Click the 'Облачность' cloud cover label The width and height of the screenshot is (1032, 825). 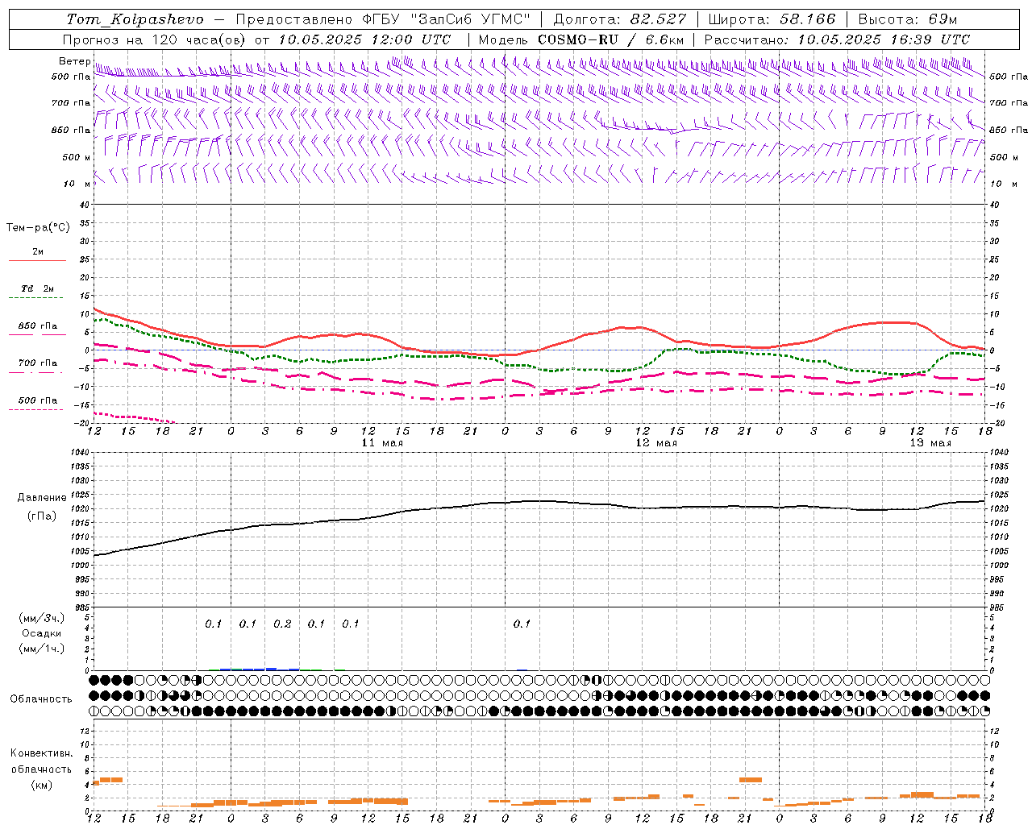point(41,699)
